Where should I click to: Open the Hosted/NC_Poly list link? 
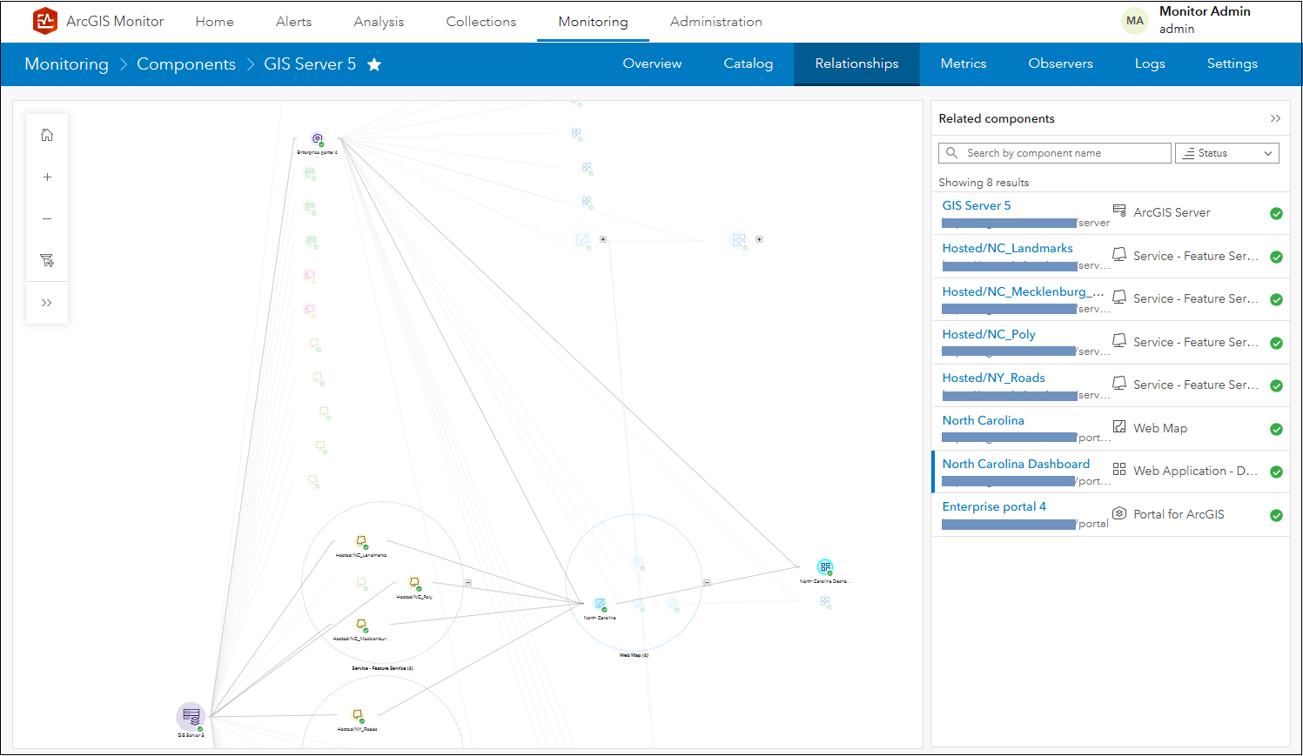[x=989, y=334]
